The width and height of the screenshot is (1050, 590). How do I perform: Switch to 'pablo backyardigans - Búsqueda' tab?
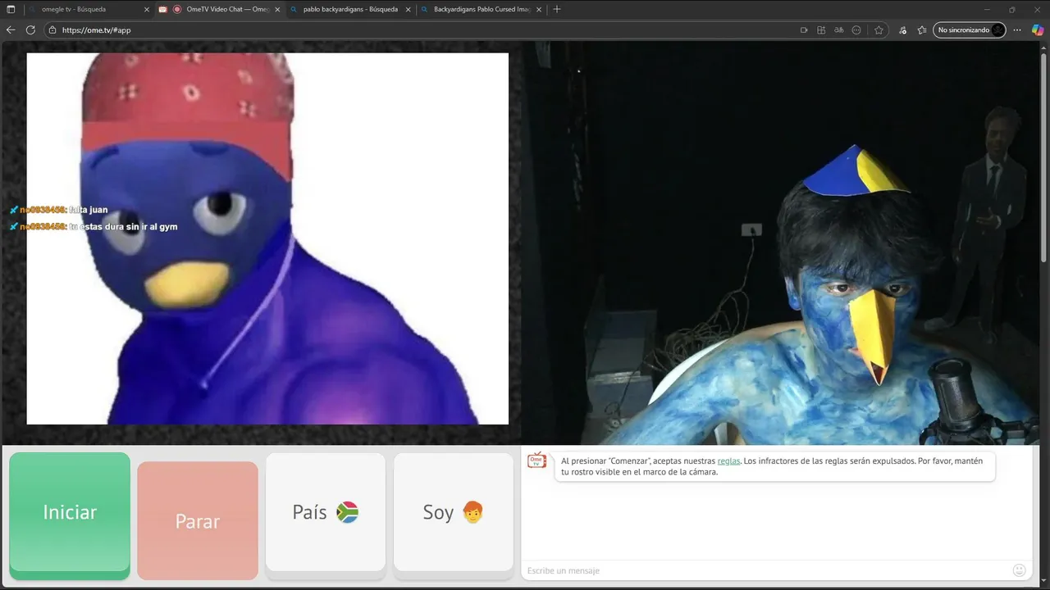point(350,10)
